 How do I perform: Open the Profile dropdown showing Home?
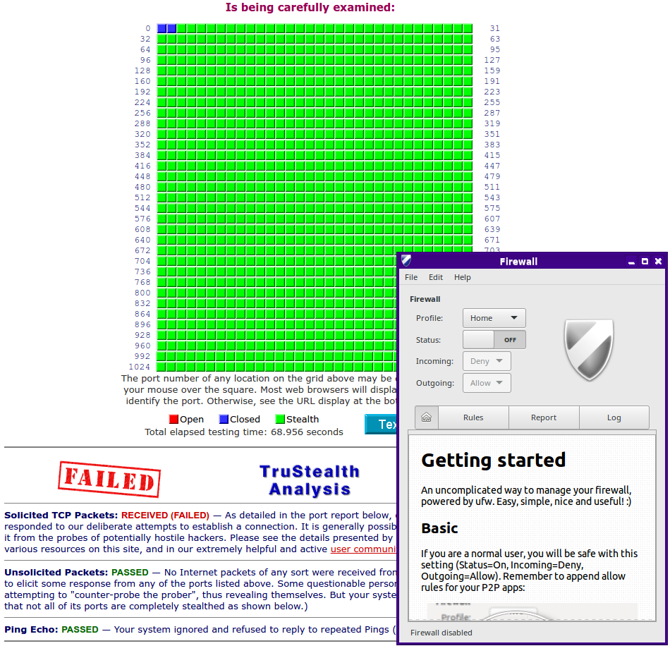(494, 318)
